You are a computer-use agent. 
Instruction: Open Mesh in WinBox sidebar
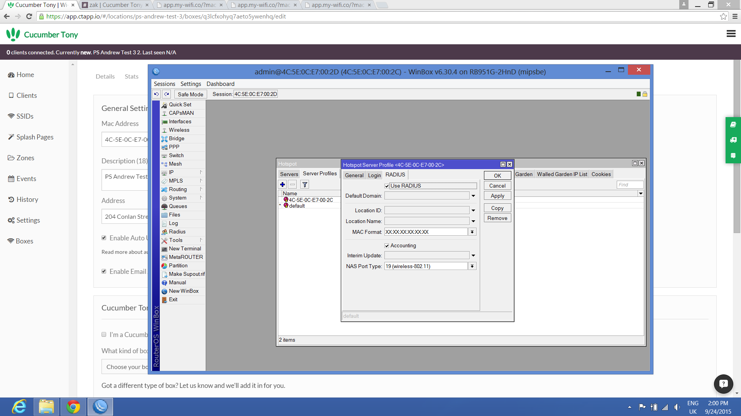[x=175, y=164]
